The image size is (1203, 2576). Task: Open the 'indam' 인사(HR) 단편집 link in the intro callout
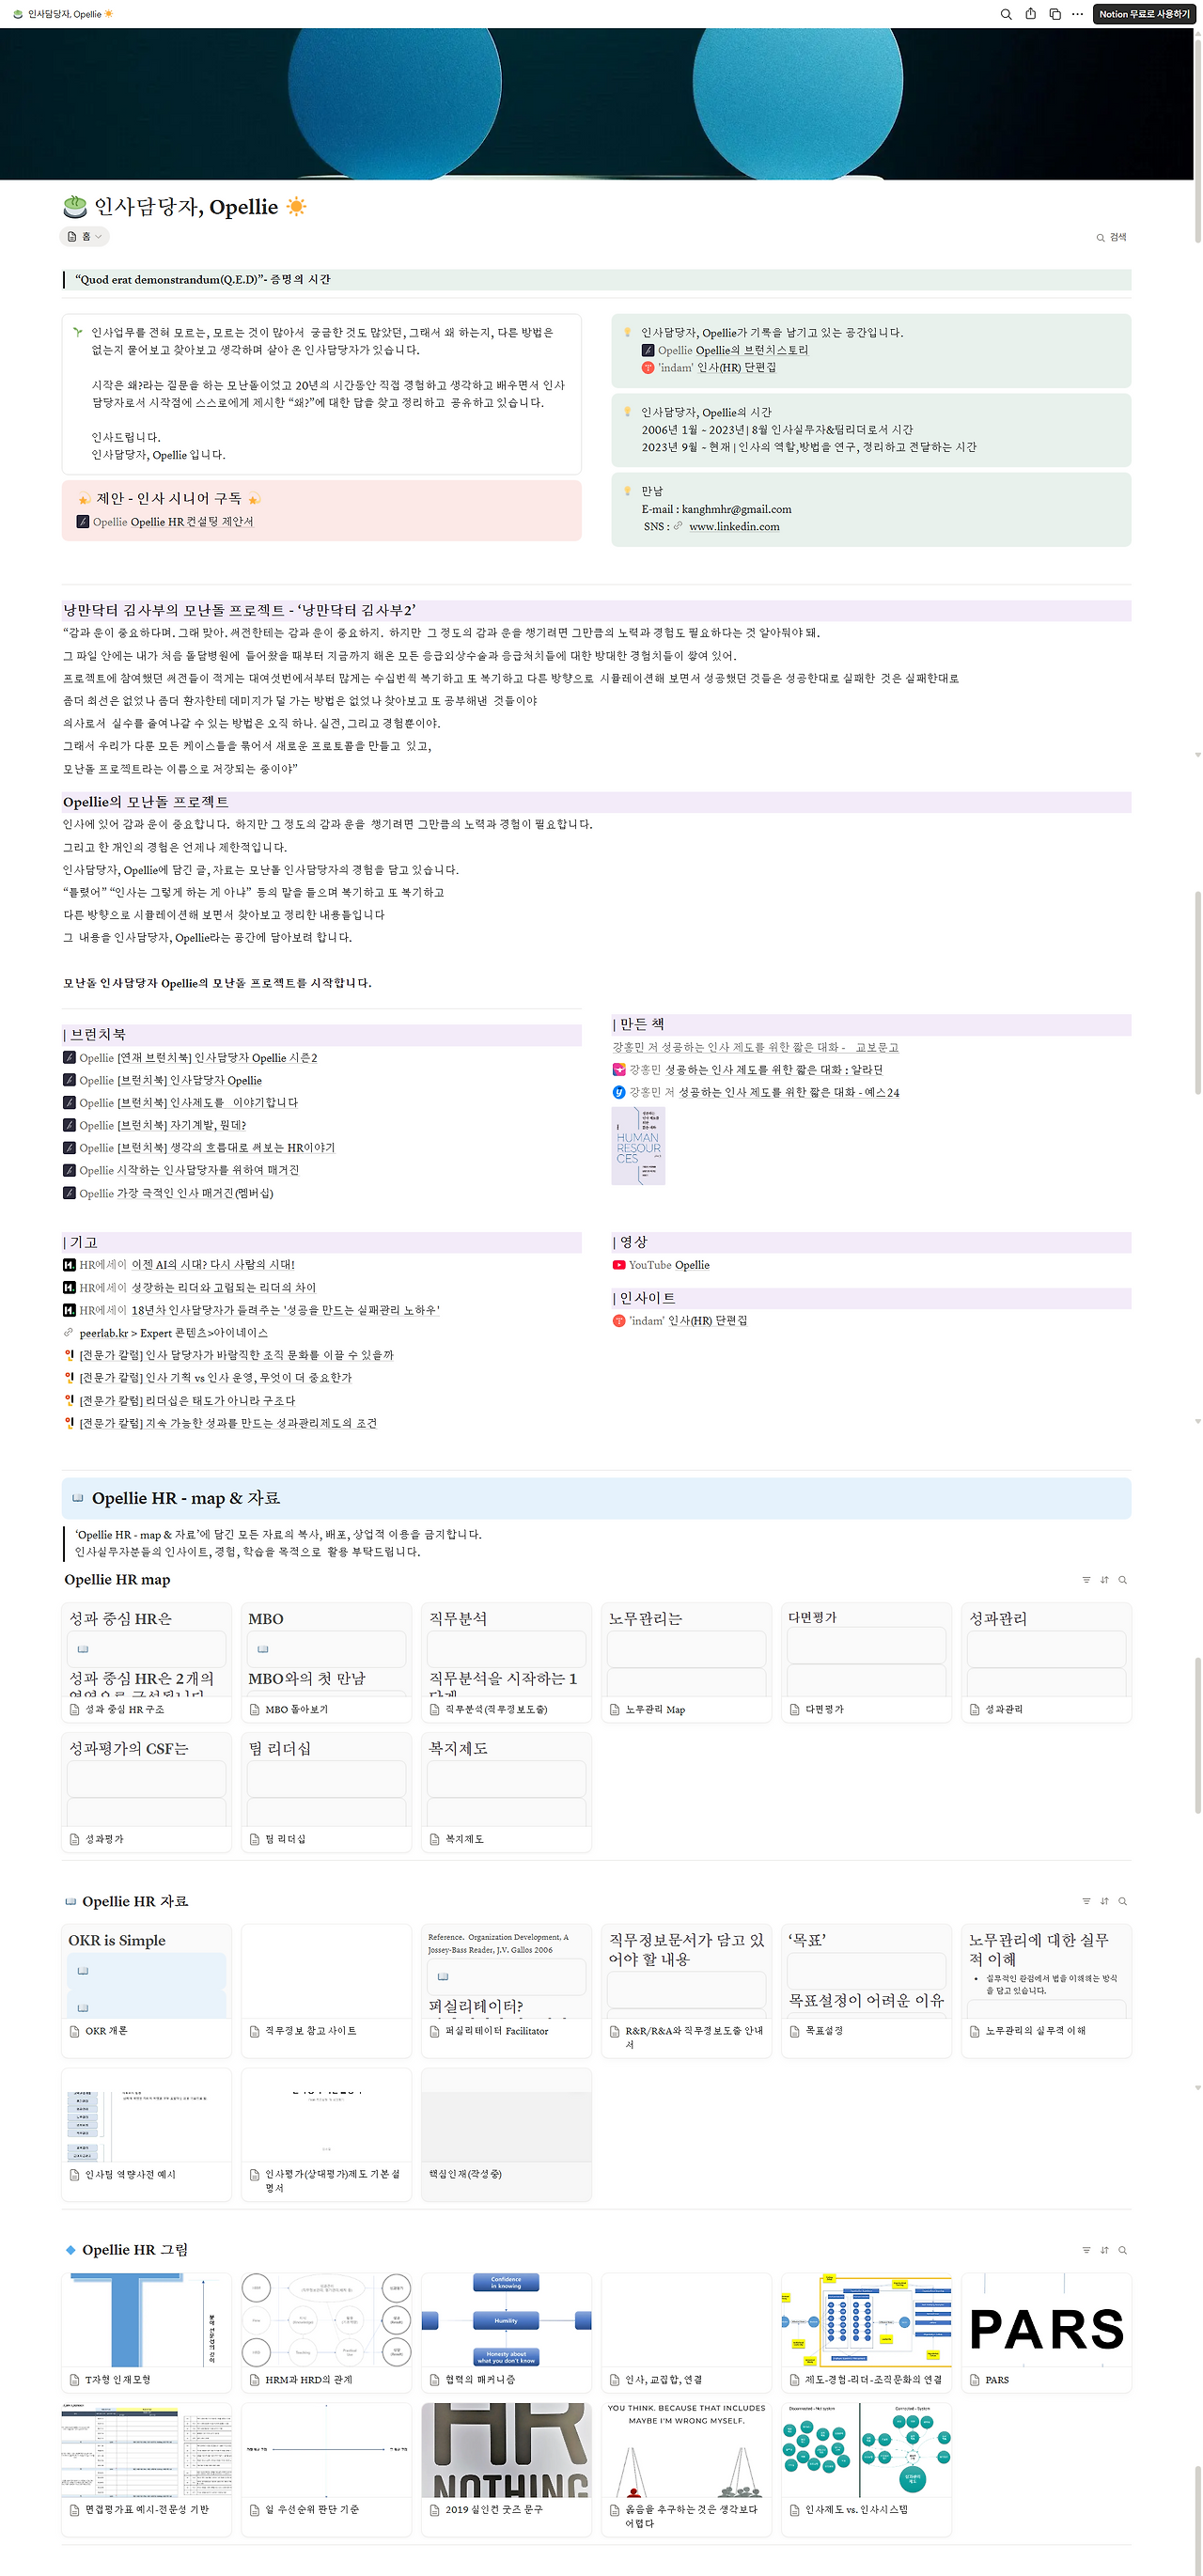pyautogui.click(x=709, y=368)
